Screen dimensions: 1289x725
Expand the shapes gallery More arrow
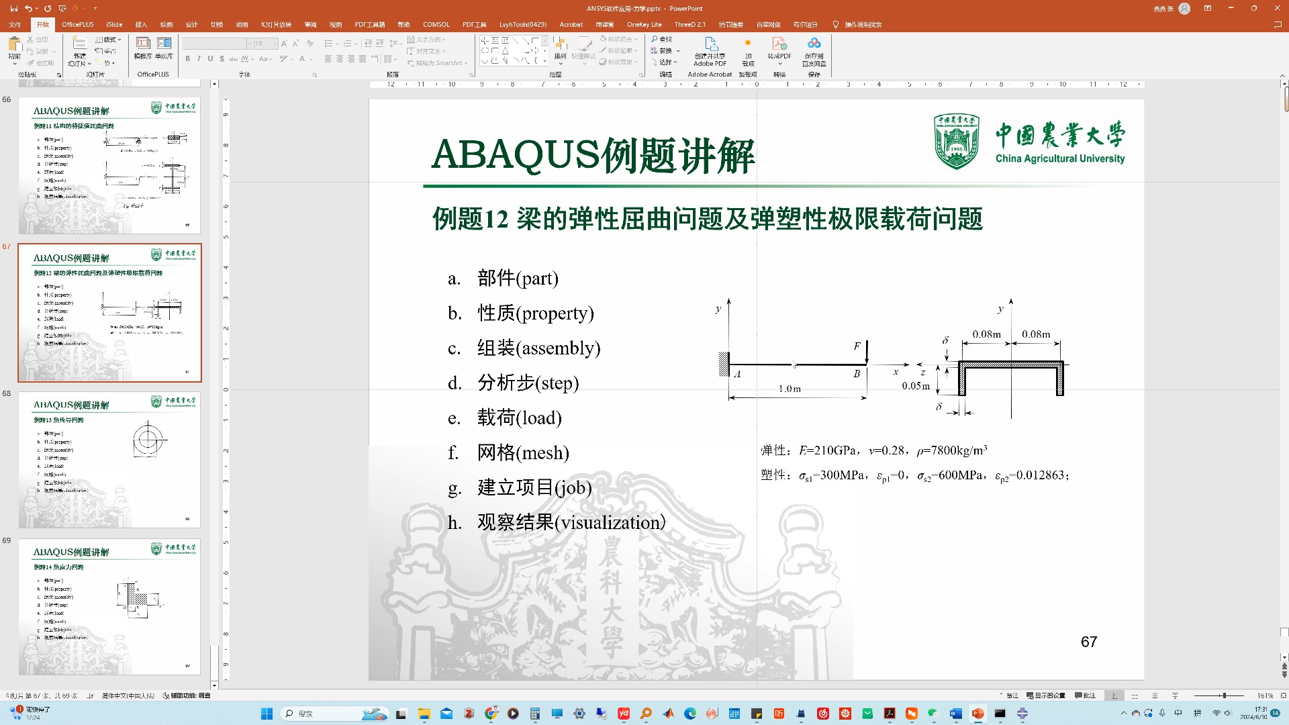point(545,62)
